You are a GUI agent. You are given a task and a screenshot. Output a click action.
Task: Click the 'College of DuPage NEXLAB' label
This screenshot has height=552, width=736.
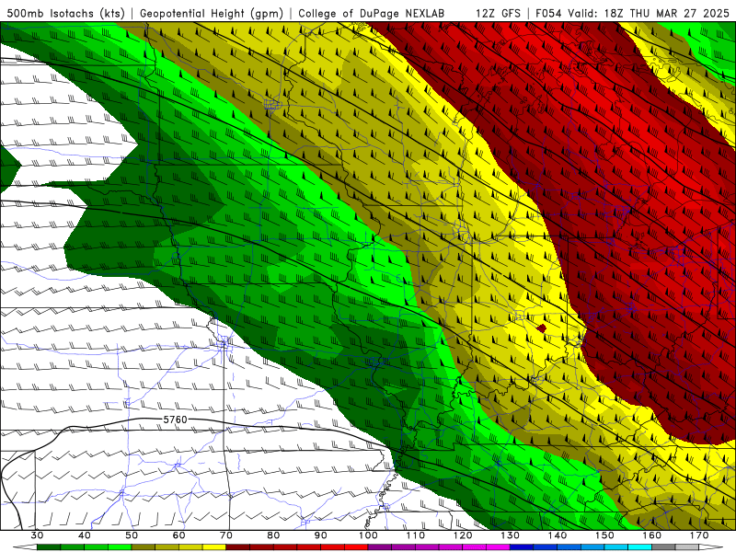click(x=371, y=13)
